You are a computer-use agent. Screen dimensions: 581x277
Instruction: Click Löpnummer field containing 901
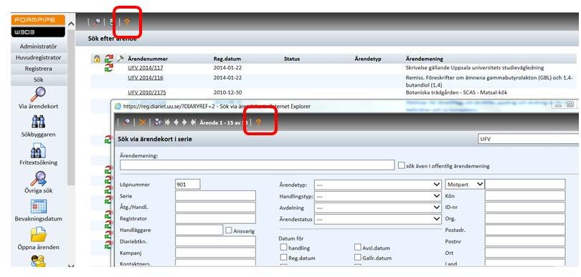point(188,184)
